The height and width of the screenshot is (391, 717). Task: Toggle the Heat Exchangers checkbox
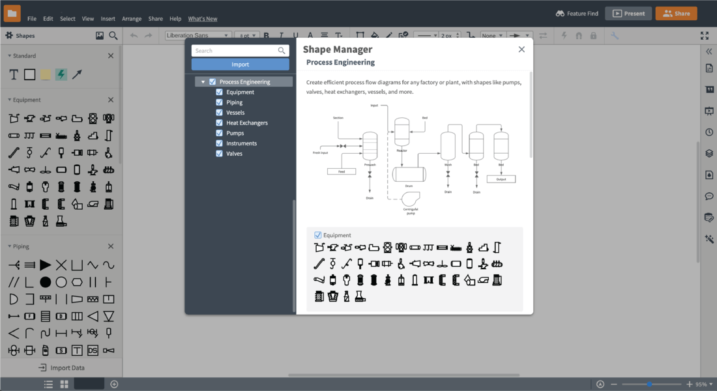220,123
